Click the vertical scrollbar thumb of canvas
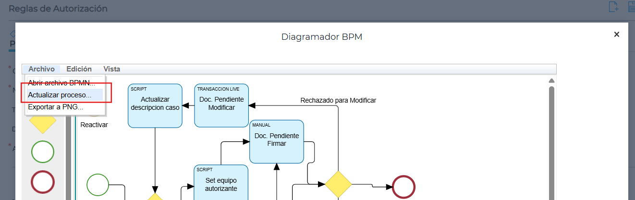Viewport: 635px width, 200px height. tap(551, 143)
